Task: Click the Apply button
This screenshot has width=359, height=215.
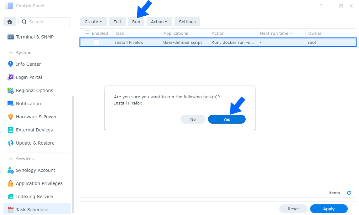Action: coord(329,209)
